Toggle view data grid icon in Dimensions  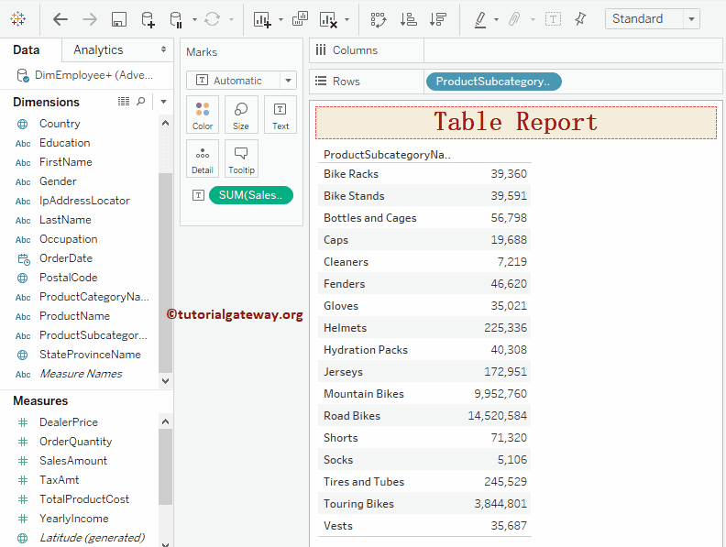(124, 102)
